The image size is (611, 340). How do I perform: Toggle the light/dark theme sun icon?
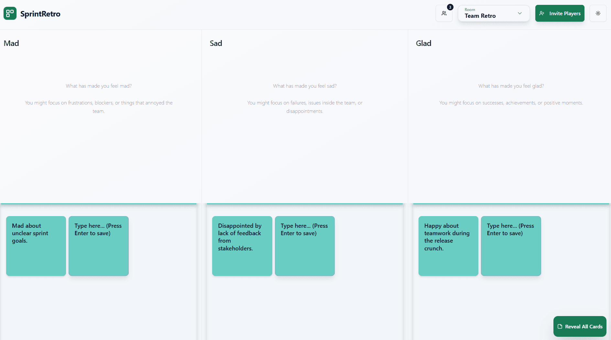(598, 14)
